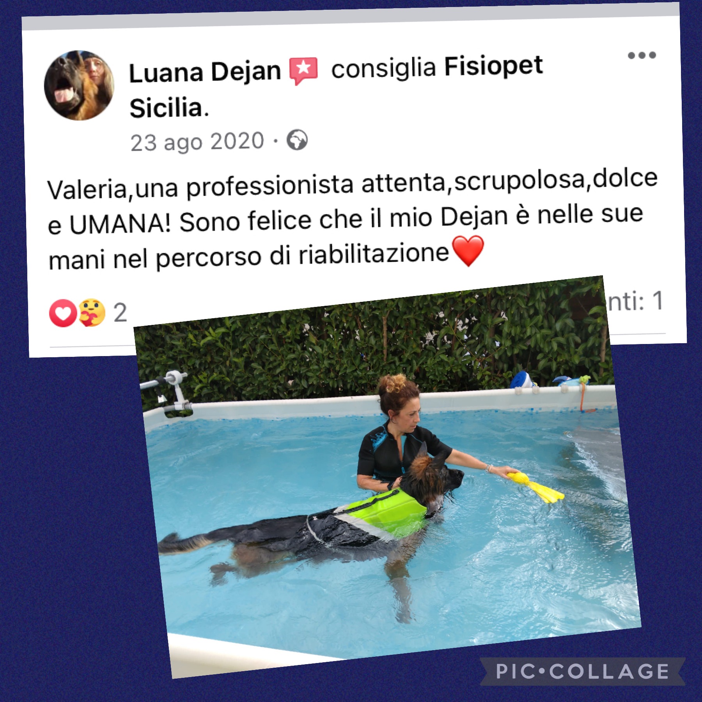Screen dimensions: 702x702
Task: Click the Luana Dejan name link
Action: [x=205, y=72]
